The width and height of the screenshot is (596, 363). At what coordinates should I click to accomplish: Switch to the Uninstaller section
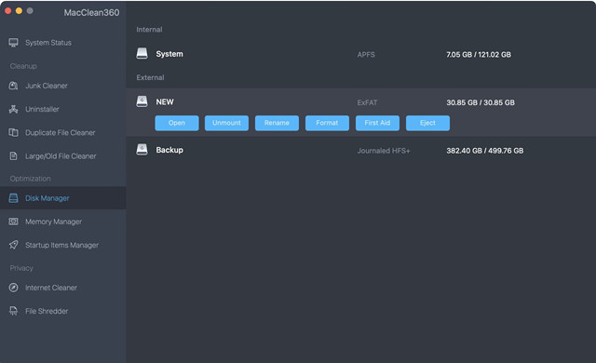click(42, 109)
